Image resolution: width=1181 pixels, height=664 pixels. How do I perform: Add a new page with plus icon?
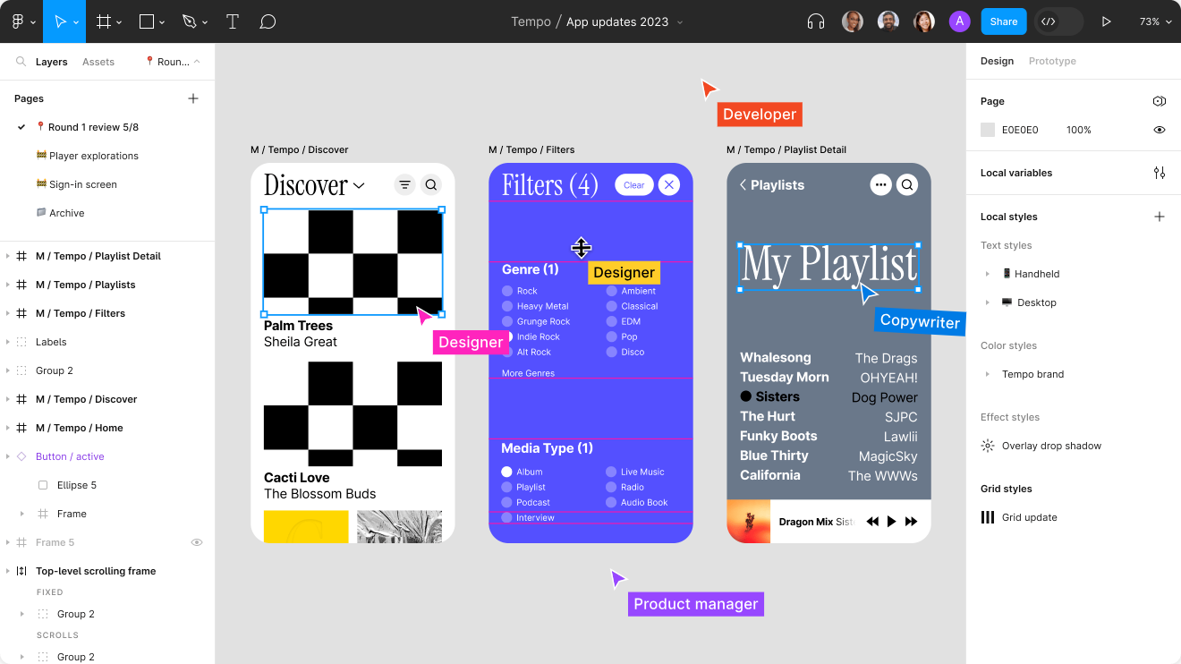coord(193,98)
